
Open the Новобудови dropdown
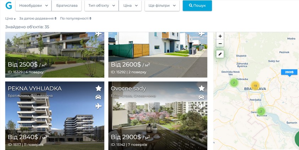(x=33, y=6)
